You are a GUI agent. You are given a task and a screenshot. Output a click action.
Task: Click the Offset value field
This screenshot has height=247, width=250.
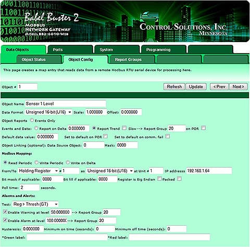[x=131, y=112]
